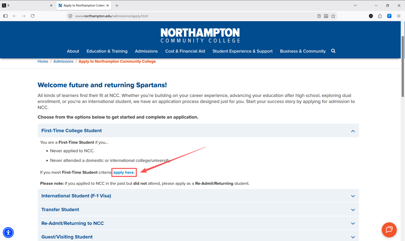The image size is (405, 241).
Task: Open Student Experience & Support menu
Action: 243,51
